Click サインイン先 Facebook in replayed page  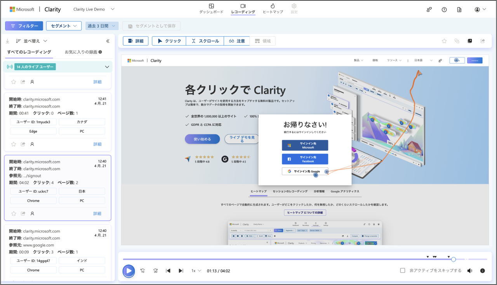pyautogui.click(x=305, y=159)
